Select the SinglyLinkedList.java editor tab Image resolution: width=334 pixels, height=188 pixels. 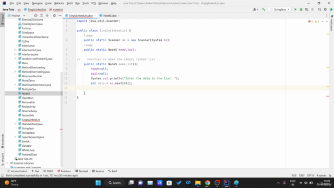(81, 16)
